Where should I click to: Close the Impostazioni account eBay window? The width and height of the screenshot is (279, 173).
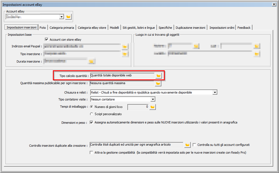(x=274, y=4)
